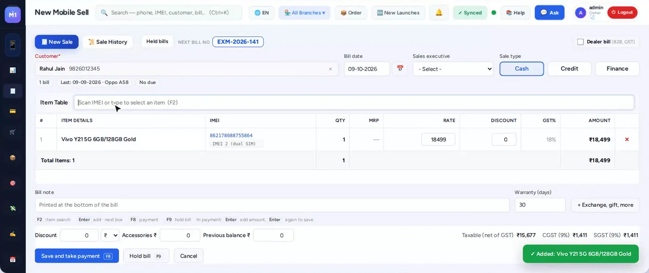Click the Hold bill button
The height and width of the screenshot is (273, 649).
(146, 256)
